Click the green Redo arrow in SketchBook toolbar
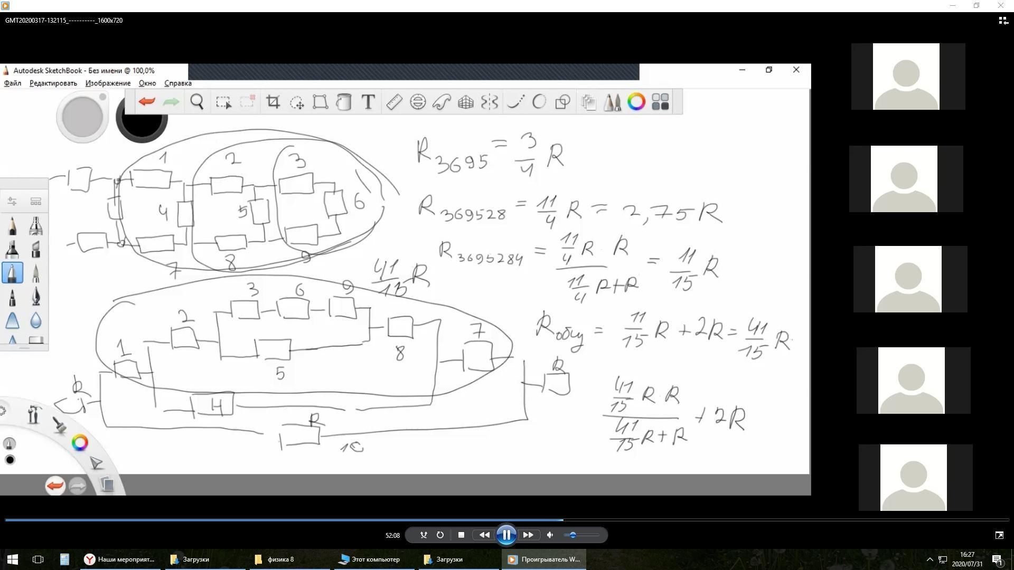 point(171,101)
